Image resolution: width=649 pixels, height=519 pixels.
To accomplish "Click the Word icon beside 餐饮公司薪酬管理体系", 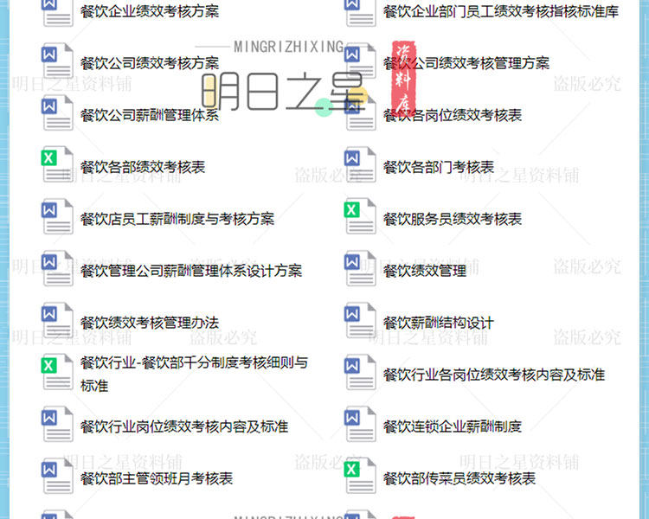I will coord(57,112).
